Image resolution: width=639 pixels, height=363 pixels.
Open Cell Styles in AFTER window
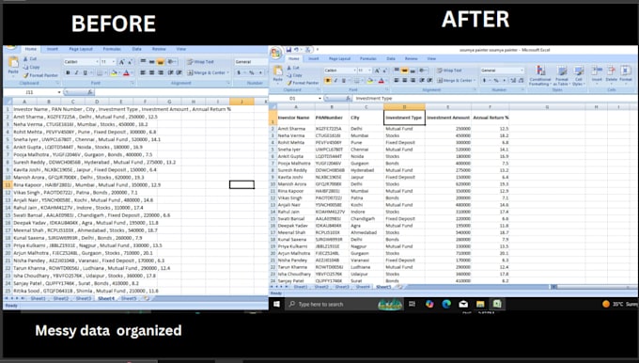(578, 75)
